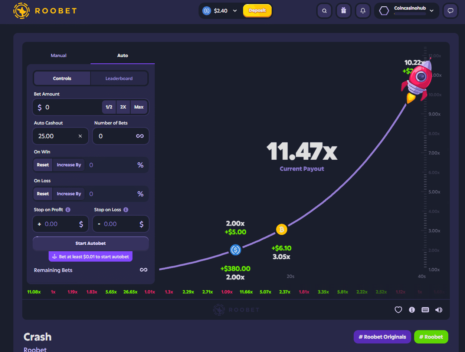Click the 1.01x history result
Screen dimensions: 465x352
click(150, 292)
